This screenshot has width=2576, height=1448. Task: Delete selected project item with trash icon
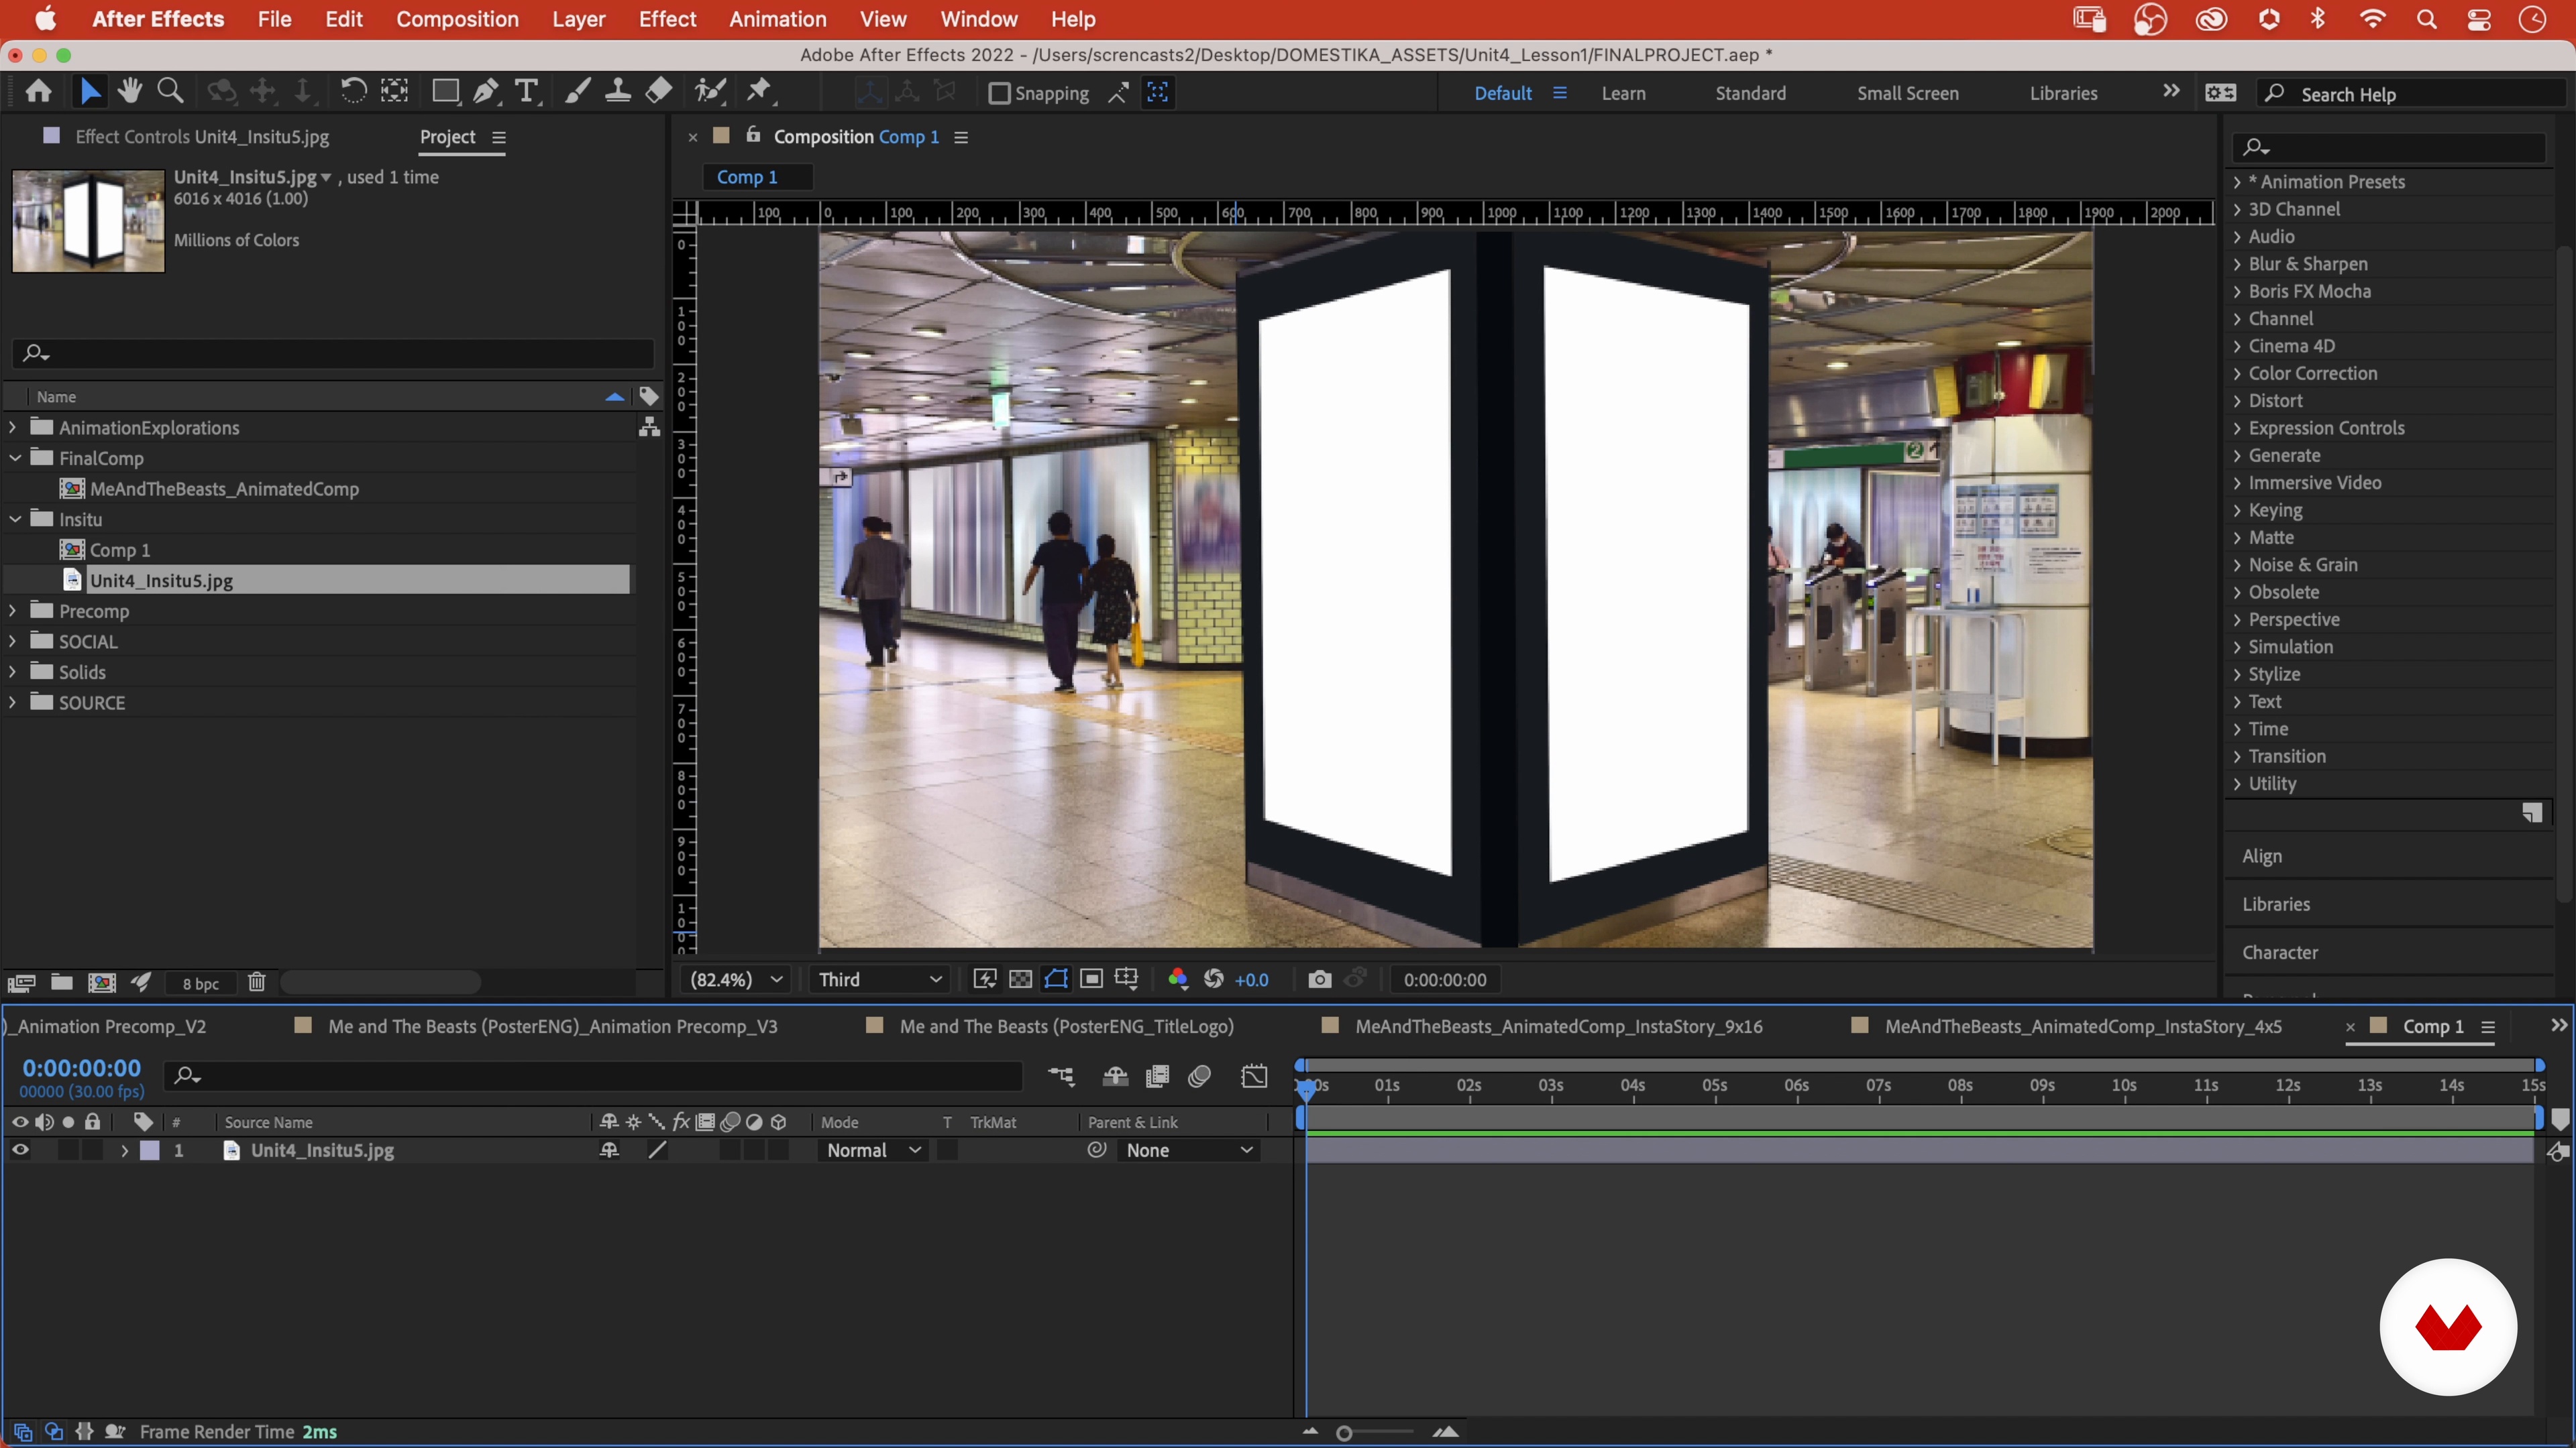(x=257, y=983)
